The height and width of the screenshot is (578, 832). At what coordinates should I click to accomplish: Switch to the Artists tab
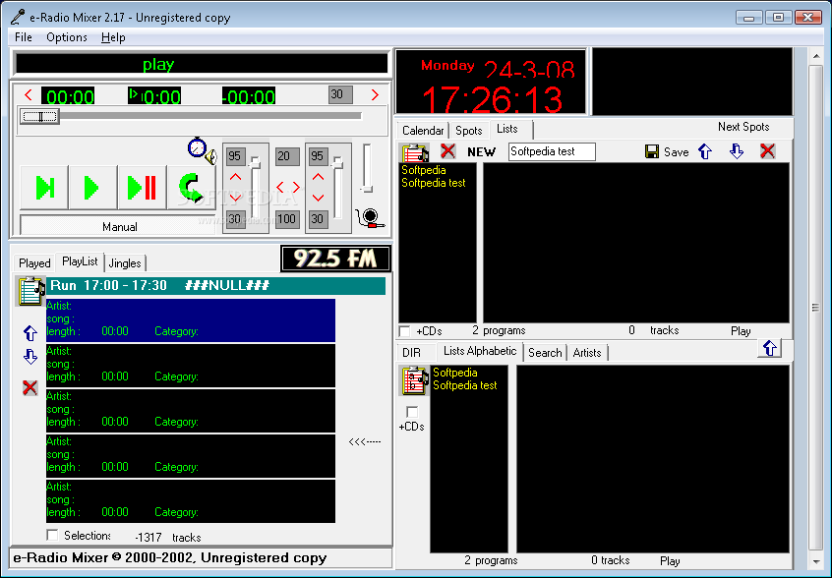coord(587,353)
